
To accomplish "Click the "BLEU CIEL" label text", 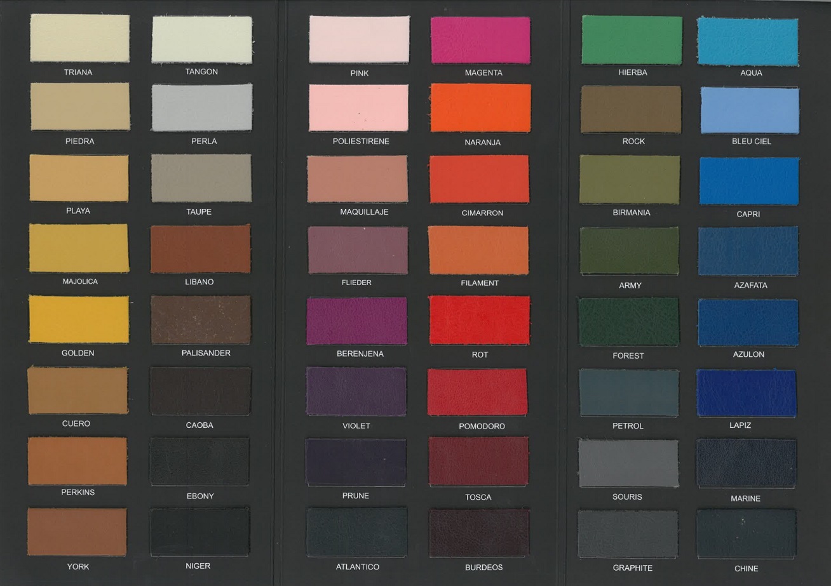I will (752, 142).
